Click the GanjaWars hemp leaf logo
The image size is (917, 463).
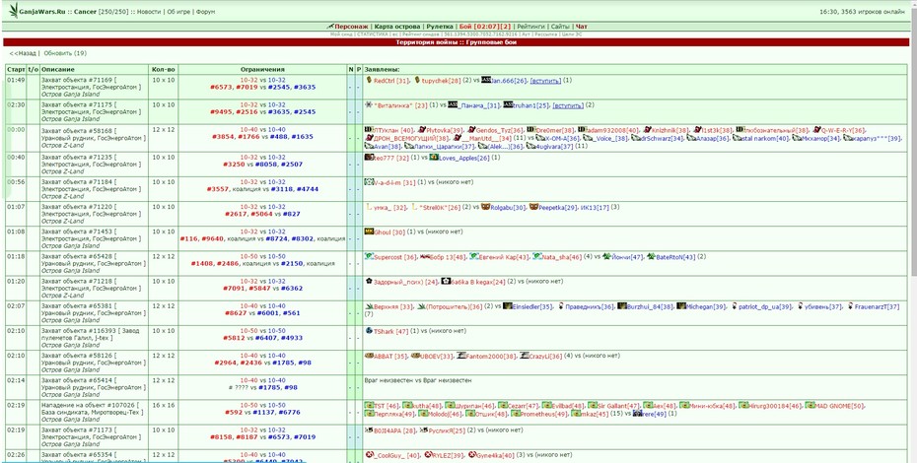coord(12,10)
